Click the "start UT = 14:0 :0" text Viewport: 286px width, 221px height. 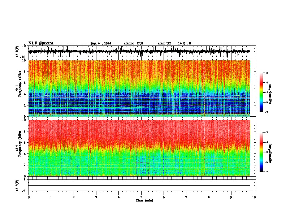(x=174, y=43)
